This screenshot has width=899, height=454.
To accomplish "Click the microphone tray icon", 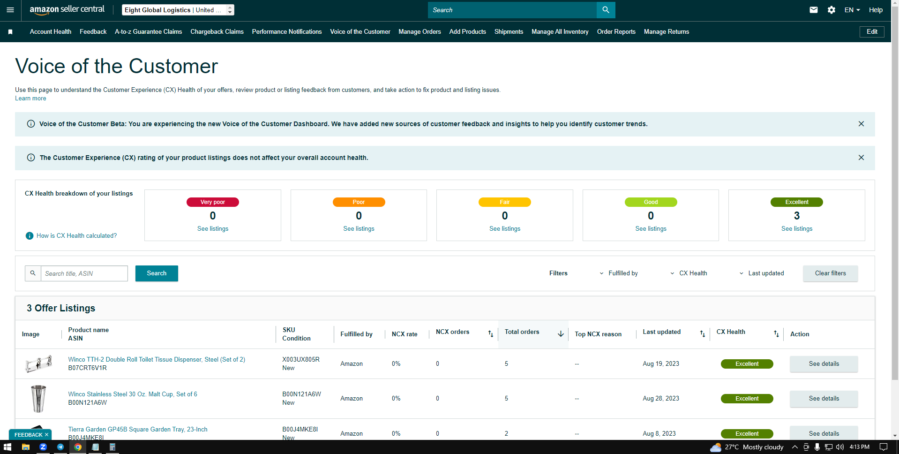I will tap(817, 447).
